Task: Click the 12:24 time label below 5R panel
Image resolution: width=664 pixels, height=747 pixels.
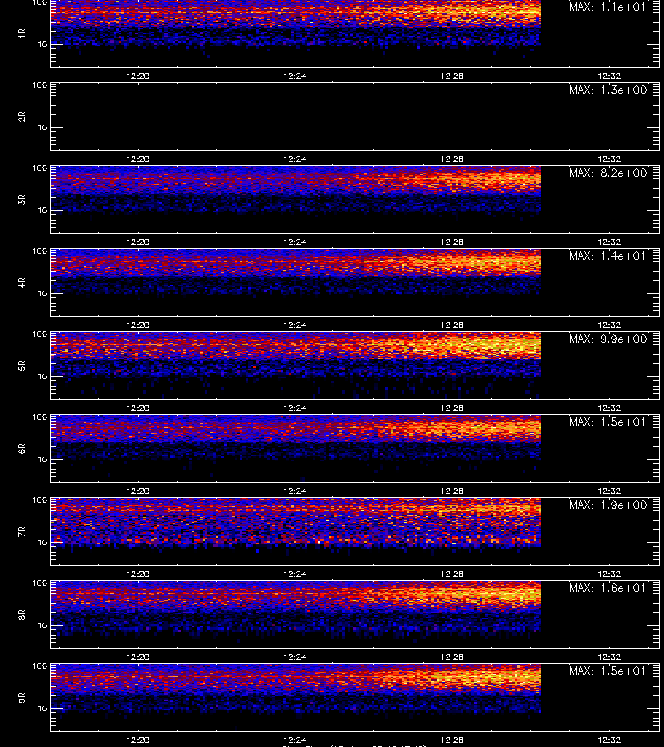Action: pos(295,408)
